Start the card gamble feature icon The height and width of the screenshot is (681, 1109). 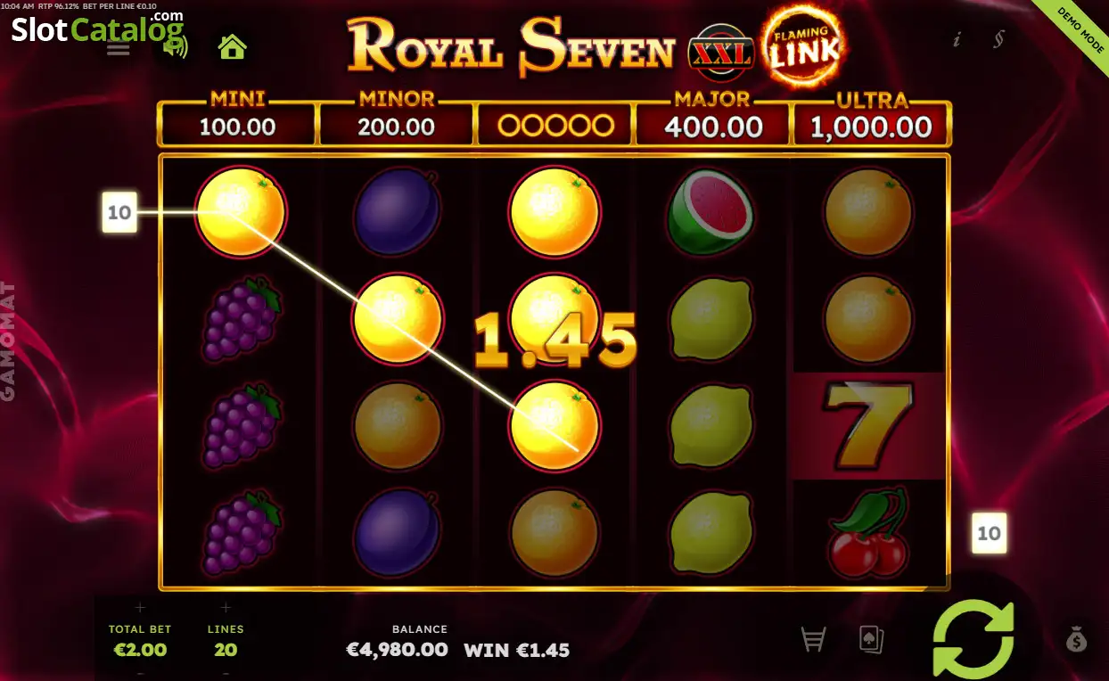tap(870, 639)
